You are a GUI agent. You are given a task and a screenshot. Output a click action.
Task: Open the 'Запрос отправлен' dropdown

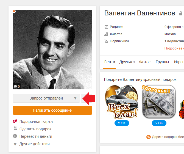(46, 98)
